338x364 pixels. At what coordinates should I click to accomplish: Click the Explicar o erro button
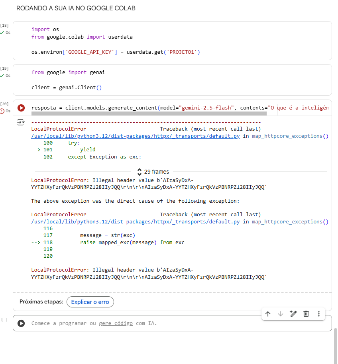pyautogui.click(x=90, y=302)
